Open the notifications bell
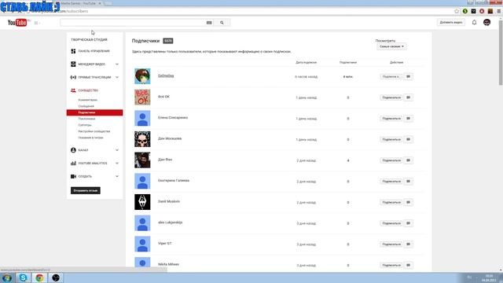 tap(474, 23)
